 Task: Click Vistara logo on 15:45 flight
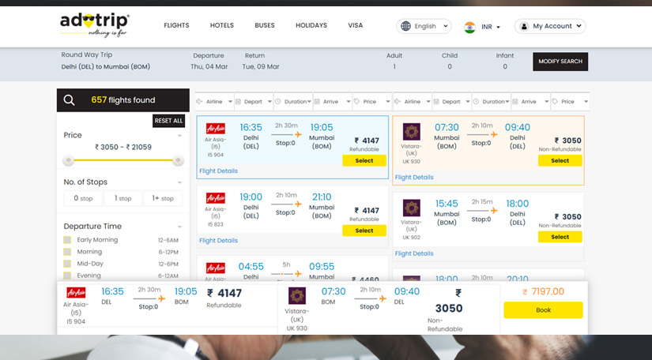tap(412, 208)
